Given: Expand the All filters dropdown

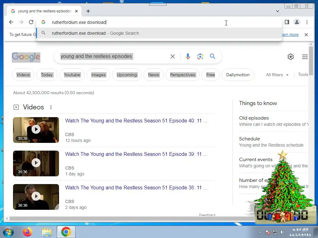Looking at the screenshot, I should coord(277,75).
